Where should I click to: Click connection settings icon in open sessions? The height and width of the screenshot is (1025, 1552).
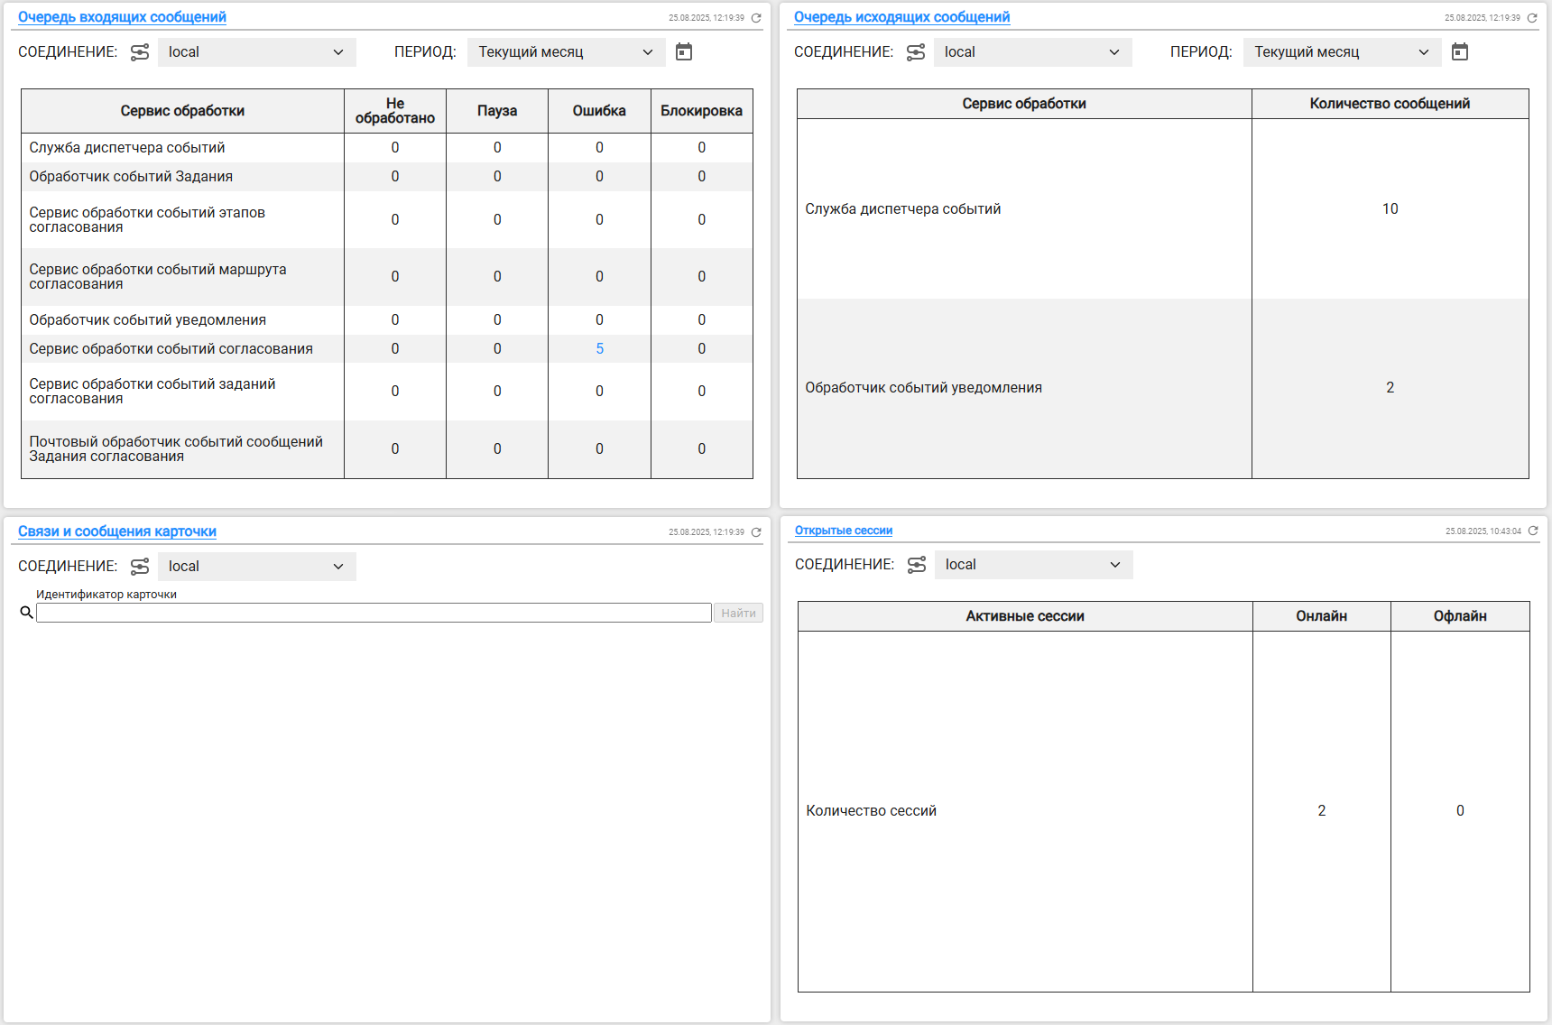[917, 565]
